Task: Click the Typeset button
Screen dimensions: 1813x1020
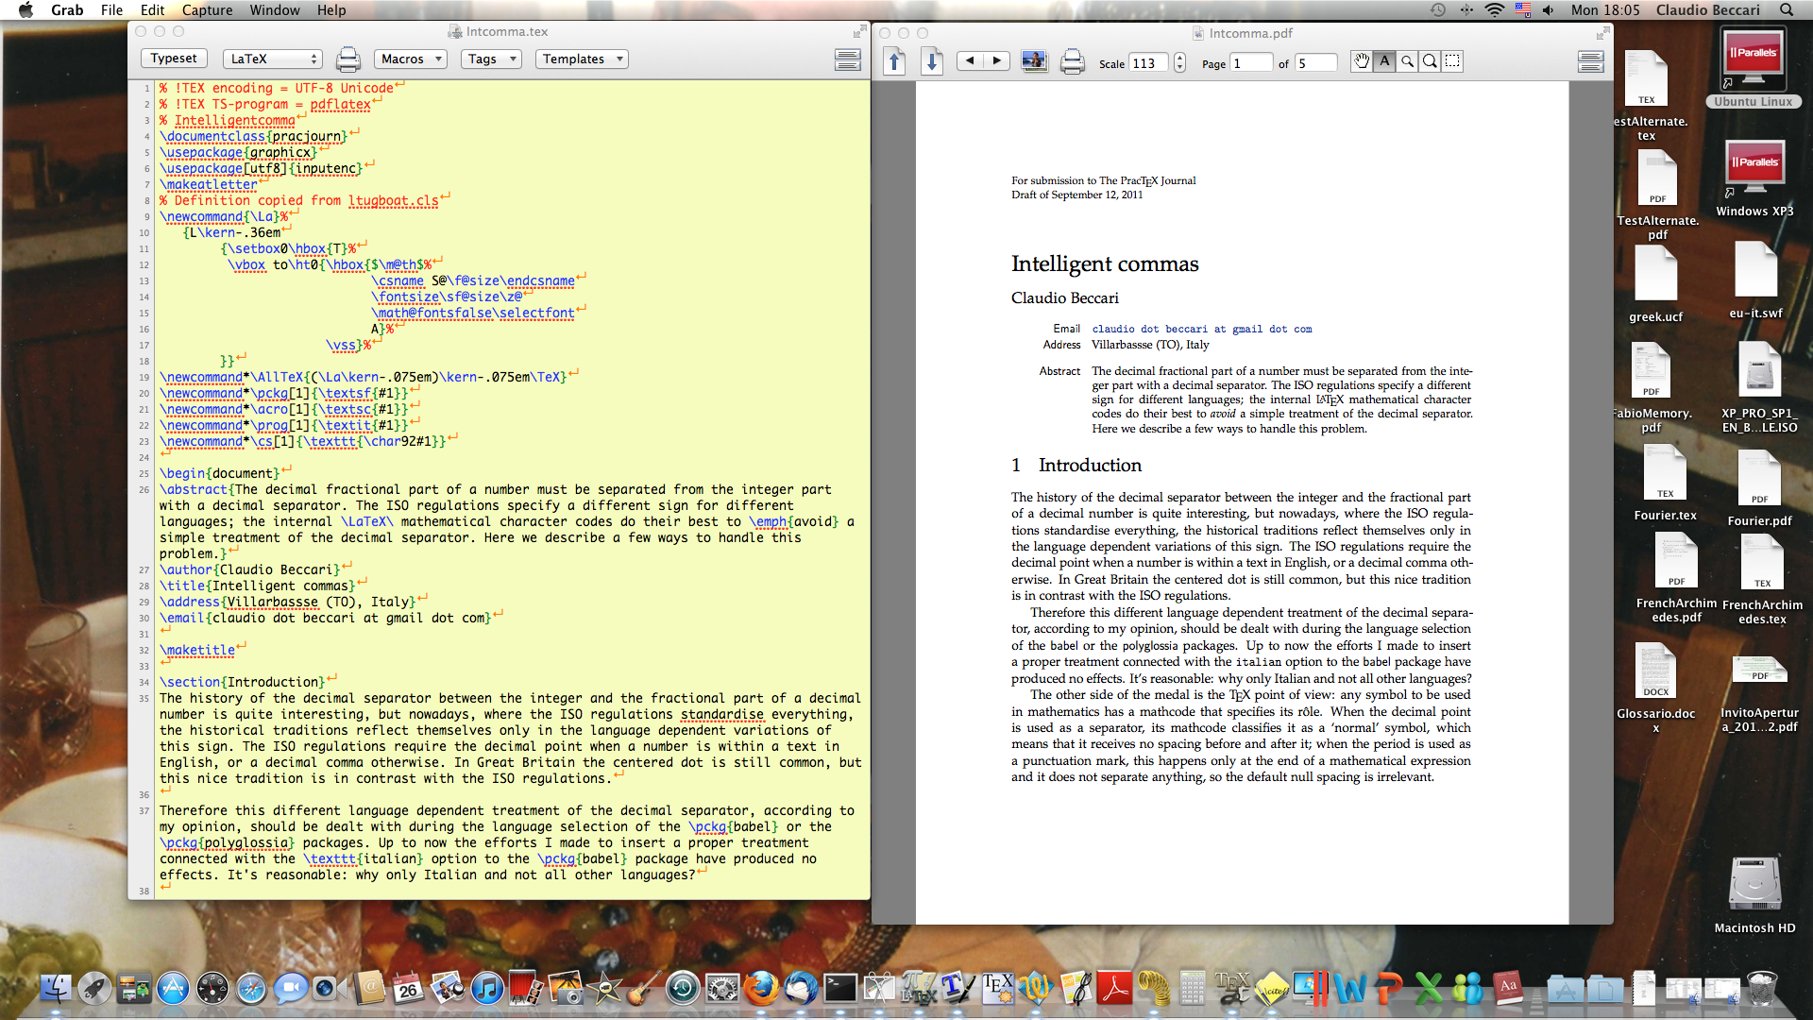Action: point(174,59)
